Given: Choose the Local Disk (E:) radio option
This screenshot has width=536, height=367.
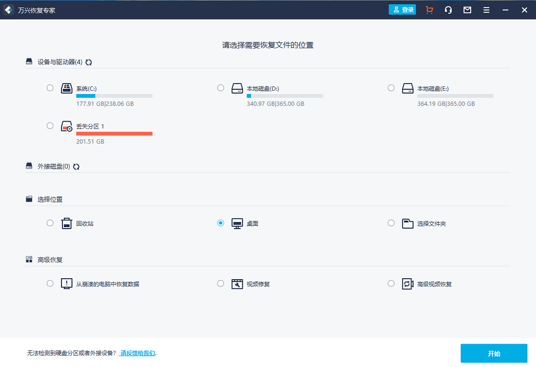Looking at the screenshot, I should [x=391, y=88].
